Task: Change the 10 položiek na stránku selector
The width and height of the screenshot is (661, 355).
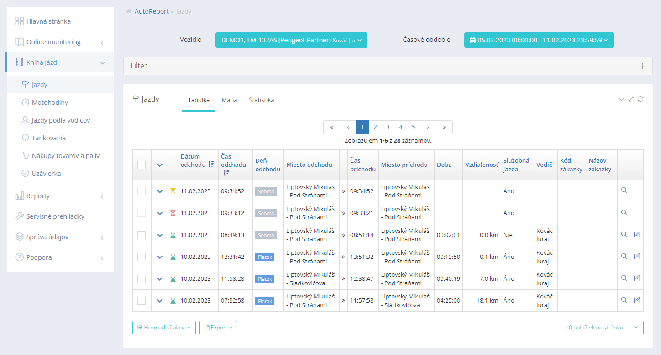Action: pyautogui.click(x=602, y=328)
